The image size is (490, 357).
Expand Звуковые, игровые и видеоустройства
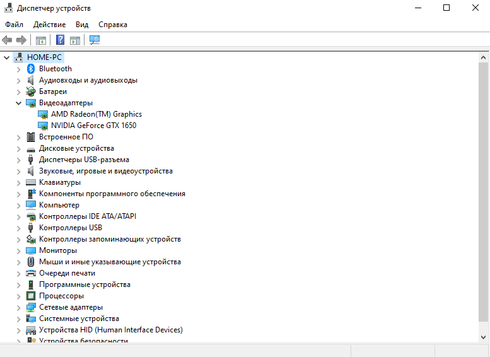point(19,172)
